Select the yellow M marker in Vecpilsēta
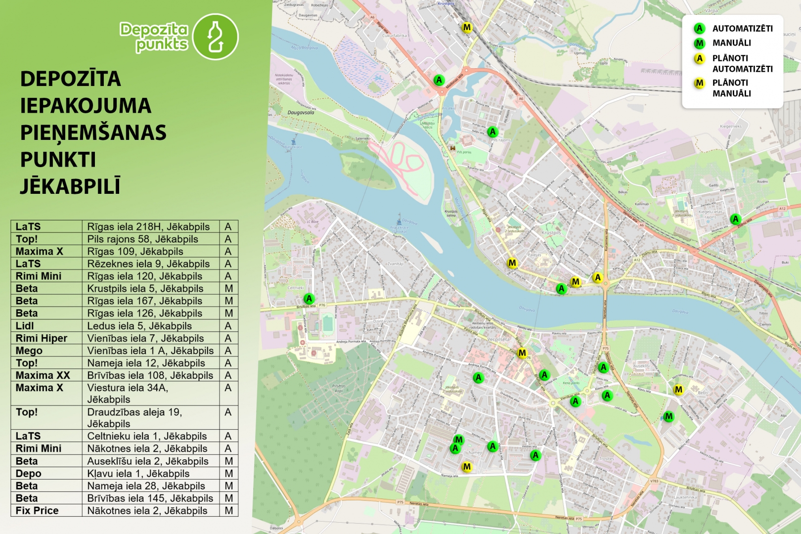Viewport: 801px width, 534px height. [x=522, y=353]
